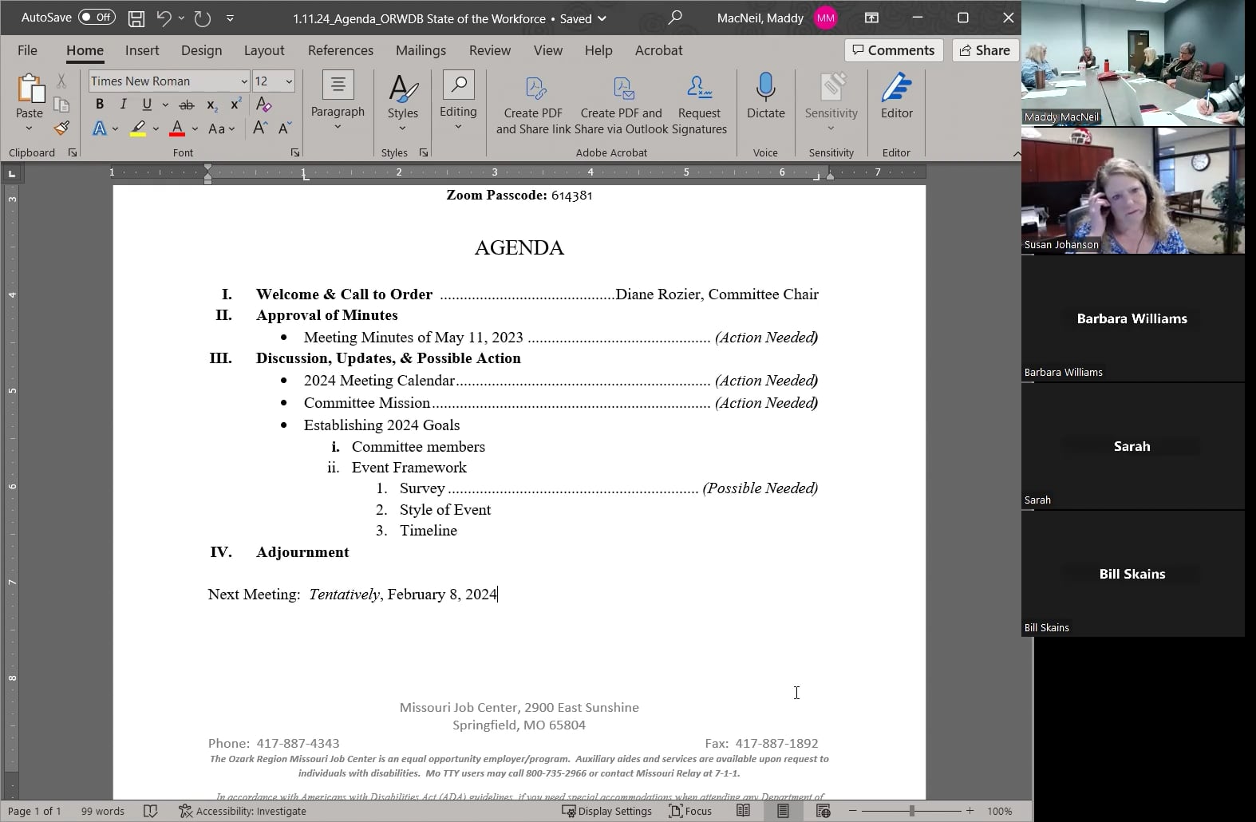Click the Redo icon
The height and width of the screenshot is (822, 1256).
(x=203, y=18)
